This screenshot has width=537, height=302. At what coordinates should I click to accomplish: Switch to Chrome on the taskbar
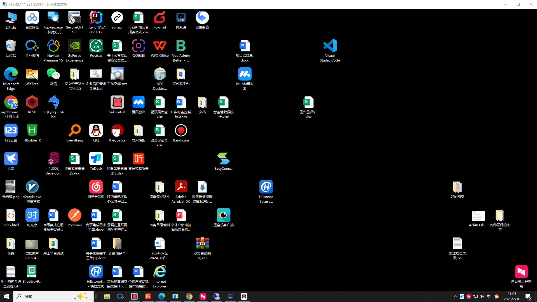tap(189, 296)
